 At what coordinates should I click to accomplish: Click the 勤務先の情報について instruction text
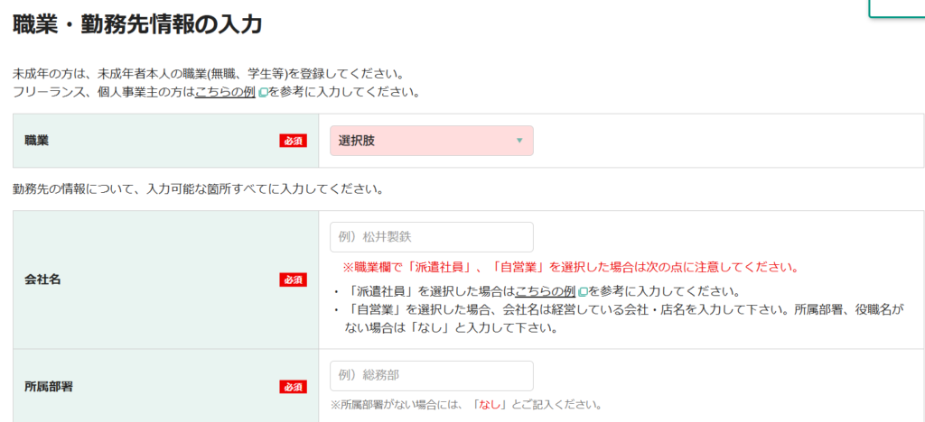pyautogui.click(x=198, y=189)
